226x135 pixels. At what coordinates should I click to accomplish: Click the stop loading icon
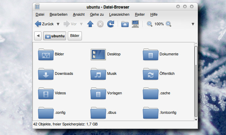(x=100, y=24)
